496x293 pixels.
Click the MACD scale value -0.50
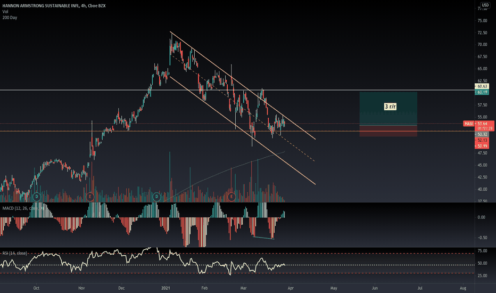[x=481, y=238]
